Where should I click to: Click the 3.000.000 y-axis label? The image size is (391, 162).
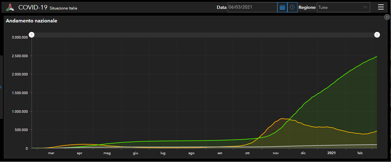20,37
